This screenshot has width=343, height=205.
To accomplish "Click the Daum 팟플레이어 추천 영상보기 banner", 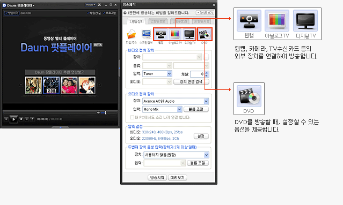I will coord(60,72).
